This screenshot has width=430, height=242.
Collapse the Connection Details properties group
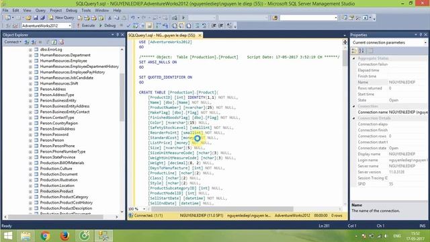pos(354,118)
